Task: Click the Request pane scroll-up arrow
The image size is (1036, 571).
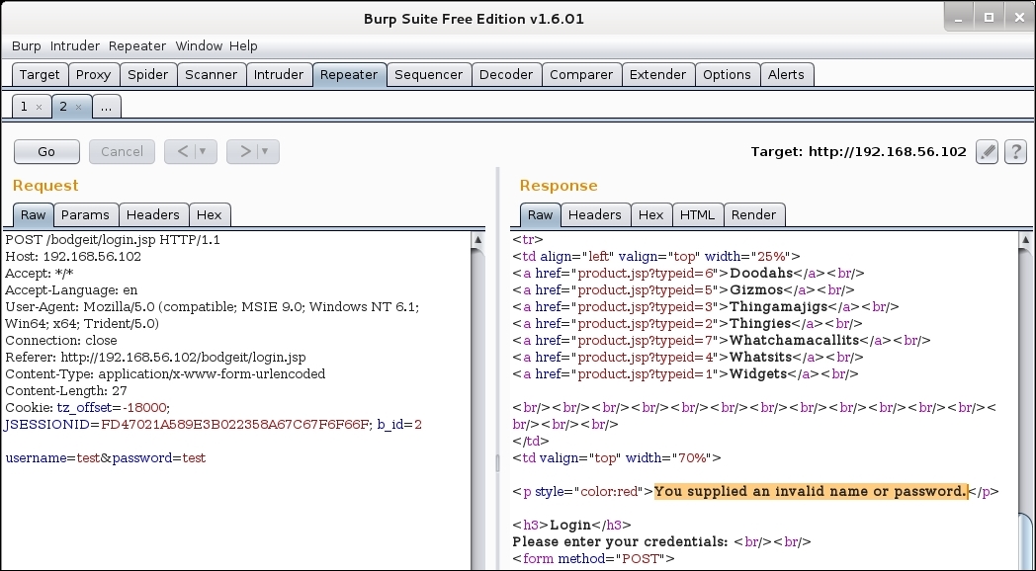Action: [478, 240]
